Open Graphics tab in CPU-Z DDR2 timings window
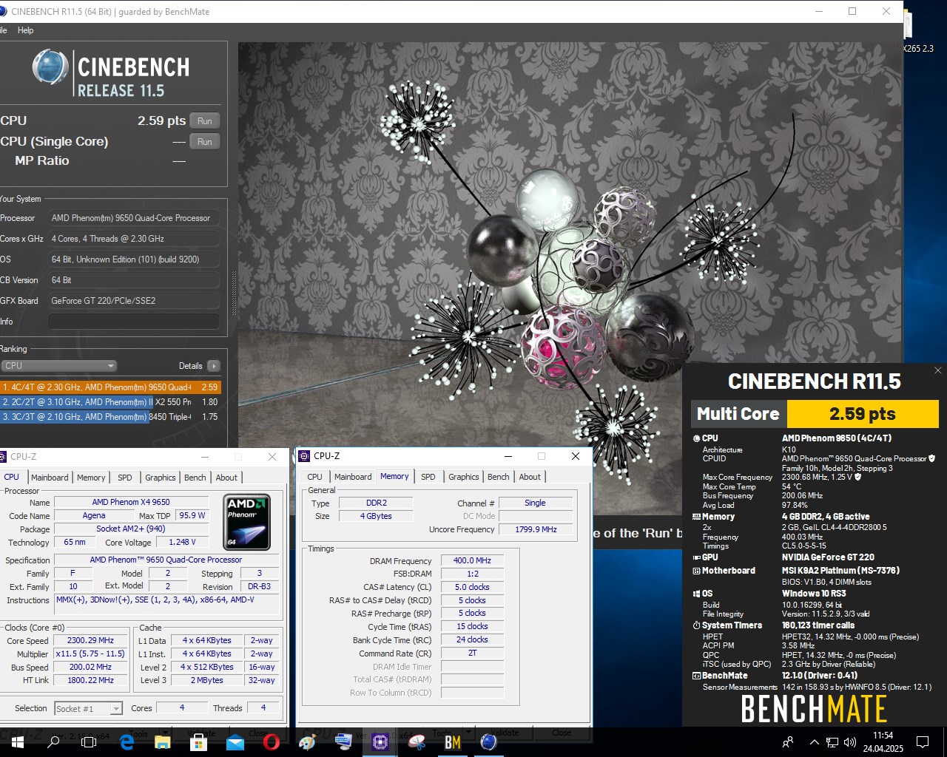Screen dimensions: 947x757 click(464, 477)
